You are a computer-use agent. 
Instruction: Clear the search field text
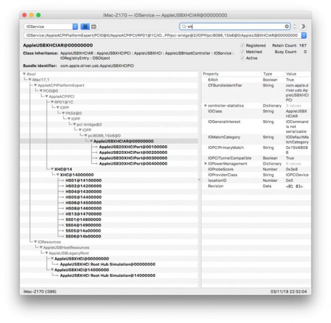(x=287, y=26)
